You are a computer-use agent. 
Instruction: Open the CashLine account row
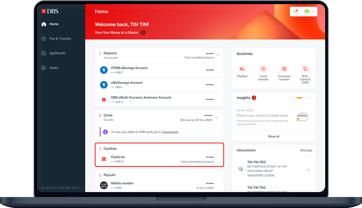[x=159, y=159]
